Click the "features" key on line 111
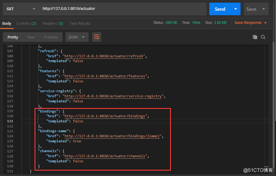The image size is (276, 176). 48,71
